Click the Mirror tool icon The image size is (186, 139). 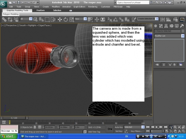coord(163,19)
